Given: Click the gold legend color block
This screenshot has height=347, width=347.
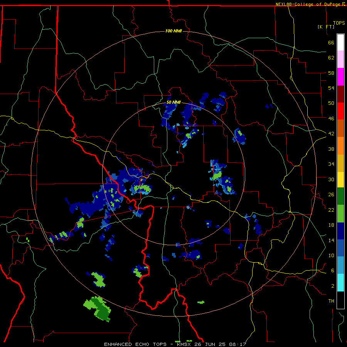Looking at the screenshot, I should (340, 163).
